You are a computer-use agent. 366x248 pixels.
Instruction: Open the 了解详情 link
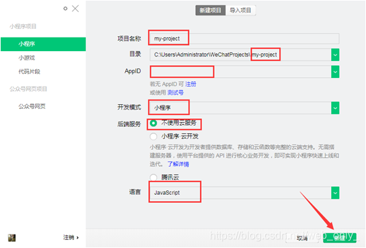[178, 164]
